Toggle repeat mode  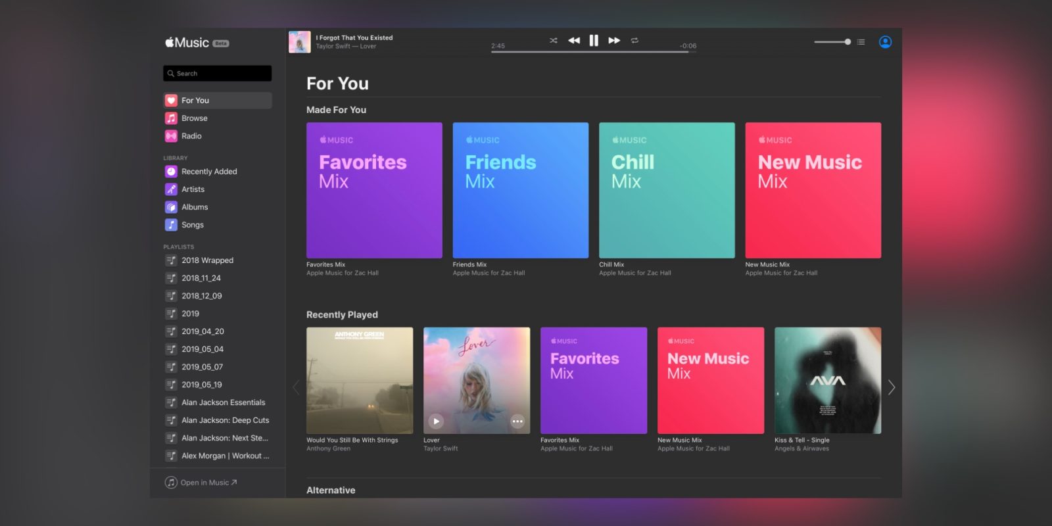click(634, 41)
